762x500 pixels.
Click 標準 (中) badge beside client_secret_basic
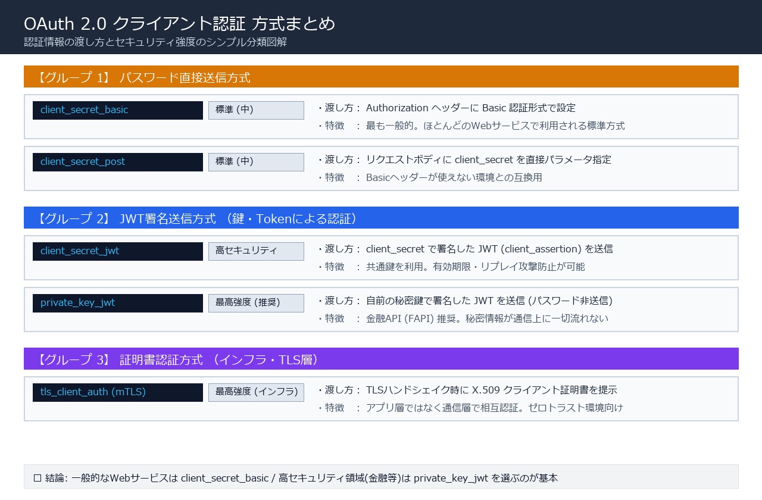point(256,110)
